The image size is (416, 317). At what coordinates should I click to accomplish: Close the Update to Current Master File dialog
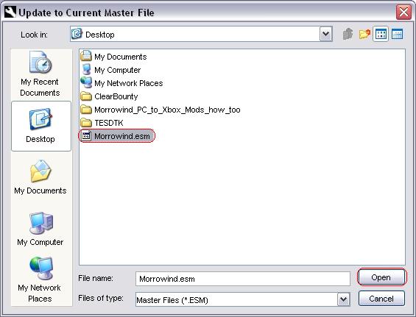point(403,13)
